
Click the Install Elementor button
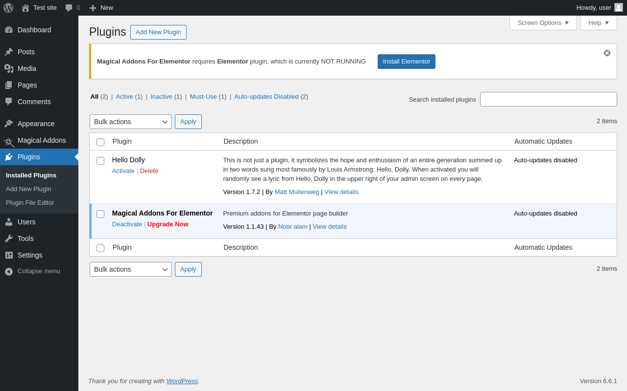(x=407, y=62)
